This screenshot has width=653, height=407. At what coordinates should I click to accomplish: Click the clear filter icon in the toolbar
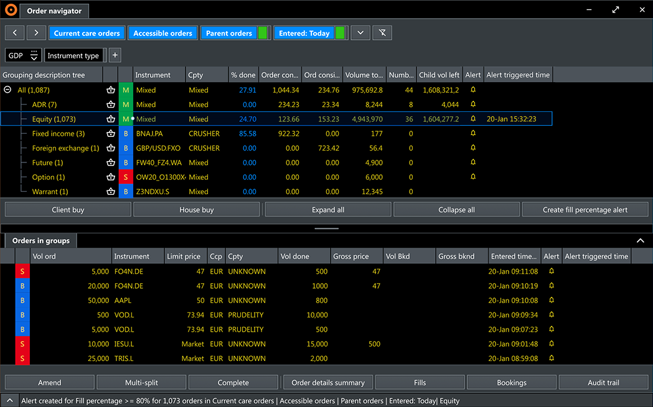coord(382,32)
